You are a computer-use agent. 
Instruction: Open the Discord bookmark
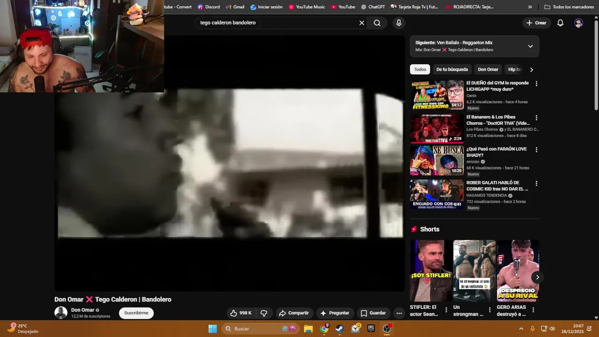coord(208,7)
